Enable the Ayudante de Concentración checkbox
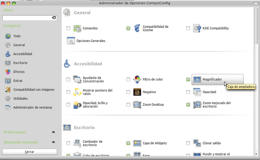Viewport: 260px width, 160px height. click(x=68, y=80)
